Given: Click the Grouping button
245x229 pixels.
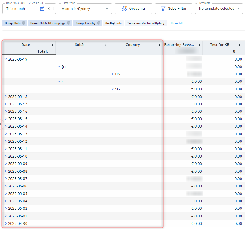Looking at the screenshot, I should pyautogui.click(x=133, y=9).
